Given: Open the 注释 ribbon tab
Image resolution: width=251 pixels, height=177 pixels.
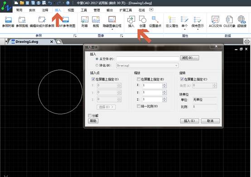Looking at the screenshot, I should (45, 10).
